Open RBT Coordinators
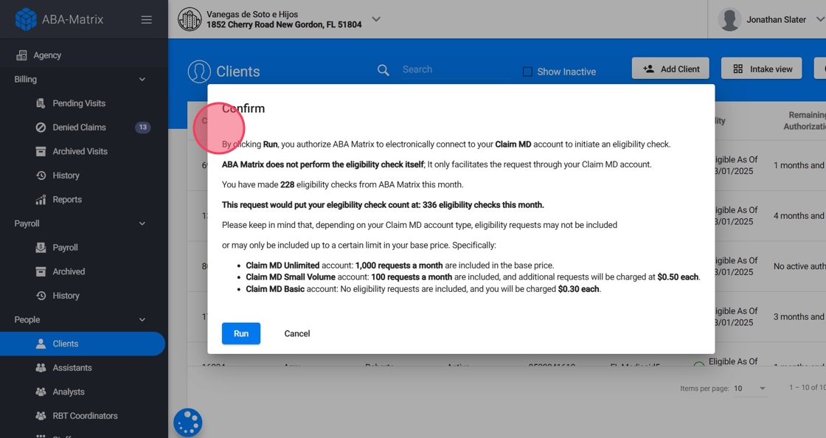826x438 pixels. [x=84, y=416]
